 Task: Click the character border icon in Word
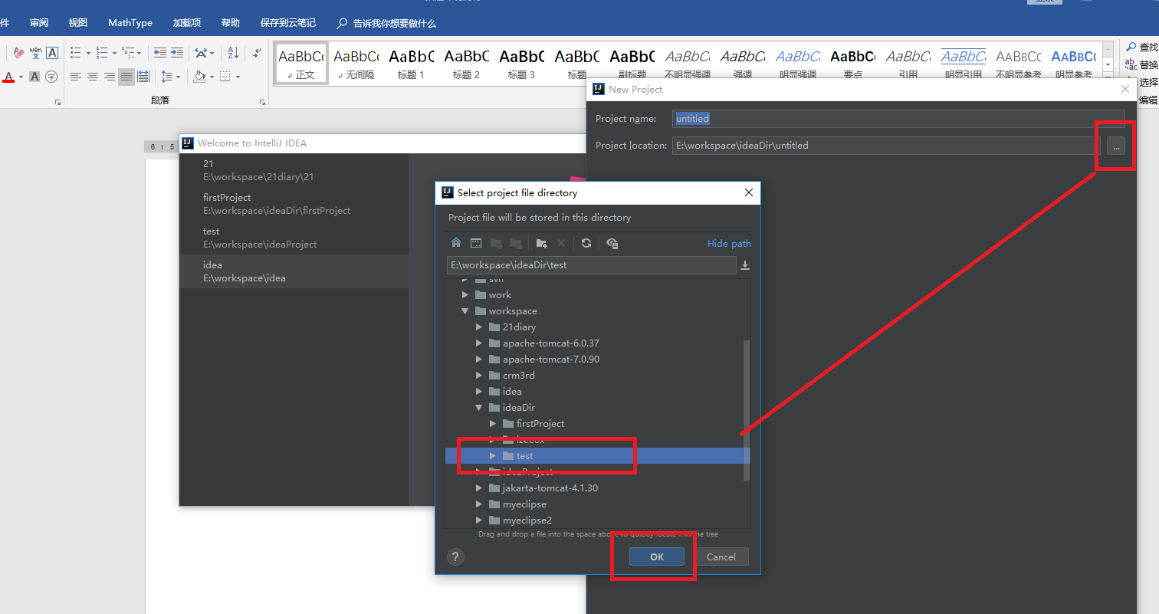point(52,53)
